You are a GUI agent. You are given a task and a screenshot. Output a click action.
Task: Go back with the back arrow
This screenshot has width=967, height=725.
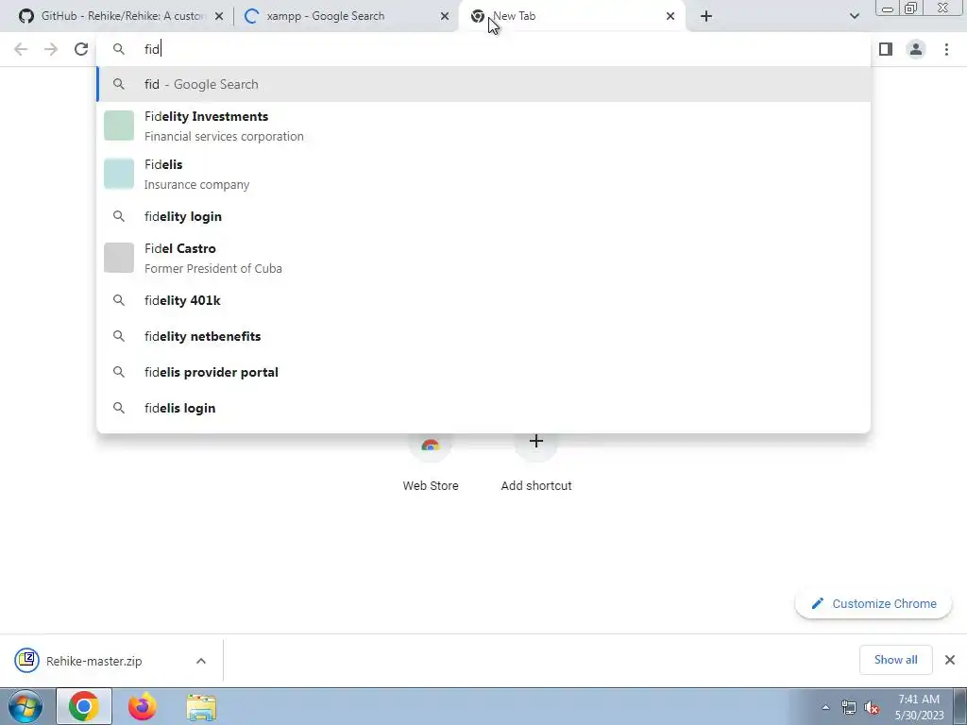(x=21, y=49)
